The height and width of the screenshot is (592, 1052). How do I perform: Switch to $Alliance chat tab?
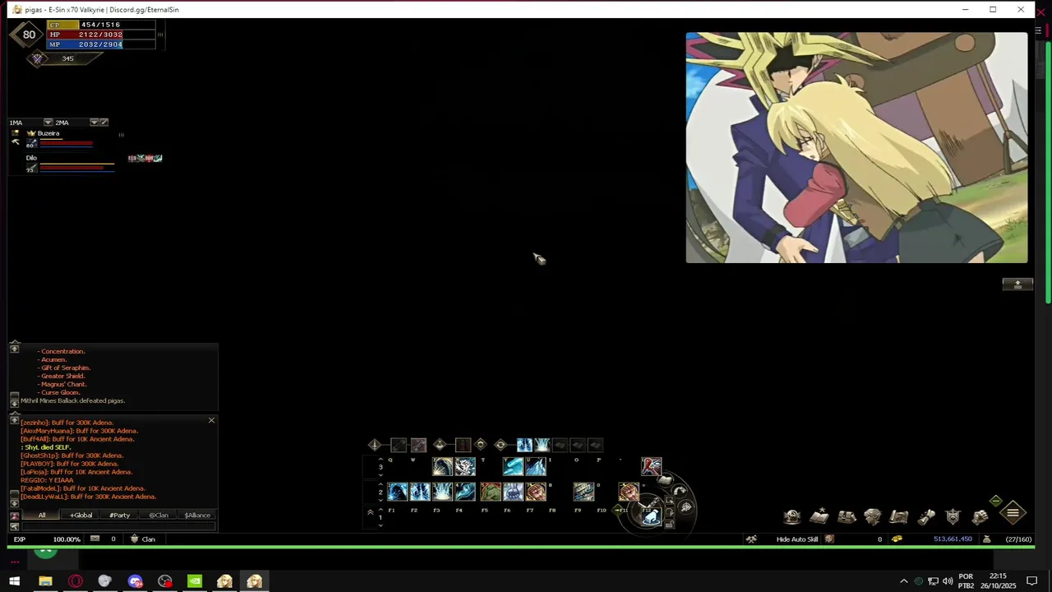click(197, 515)
